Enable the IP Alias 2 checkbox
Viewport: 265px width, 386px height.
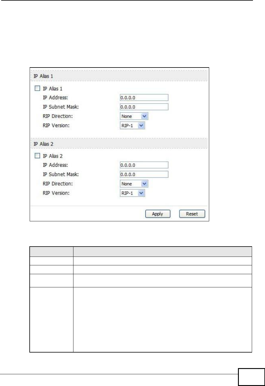(37, 156)
